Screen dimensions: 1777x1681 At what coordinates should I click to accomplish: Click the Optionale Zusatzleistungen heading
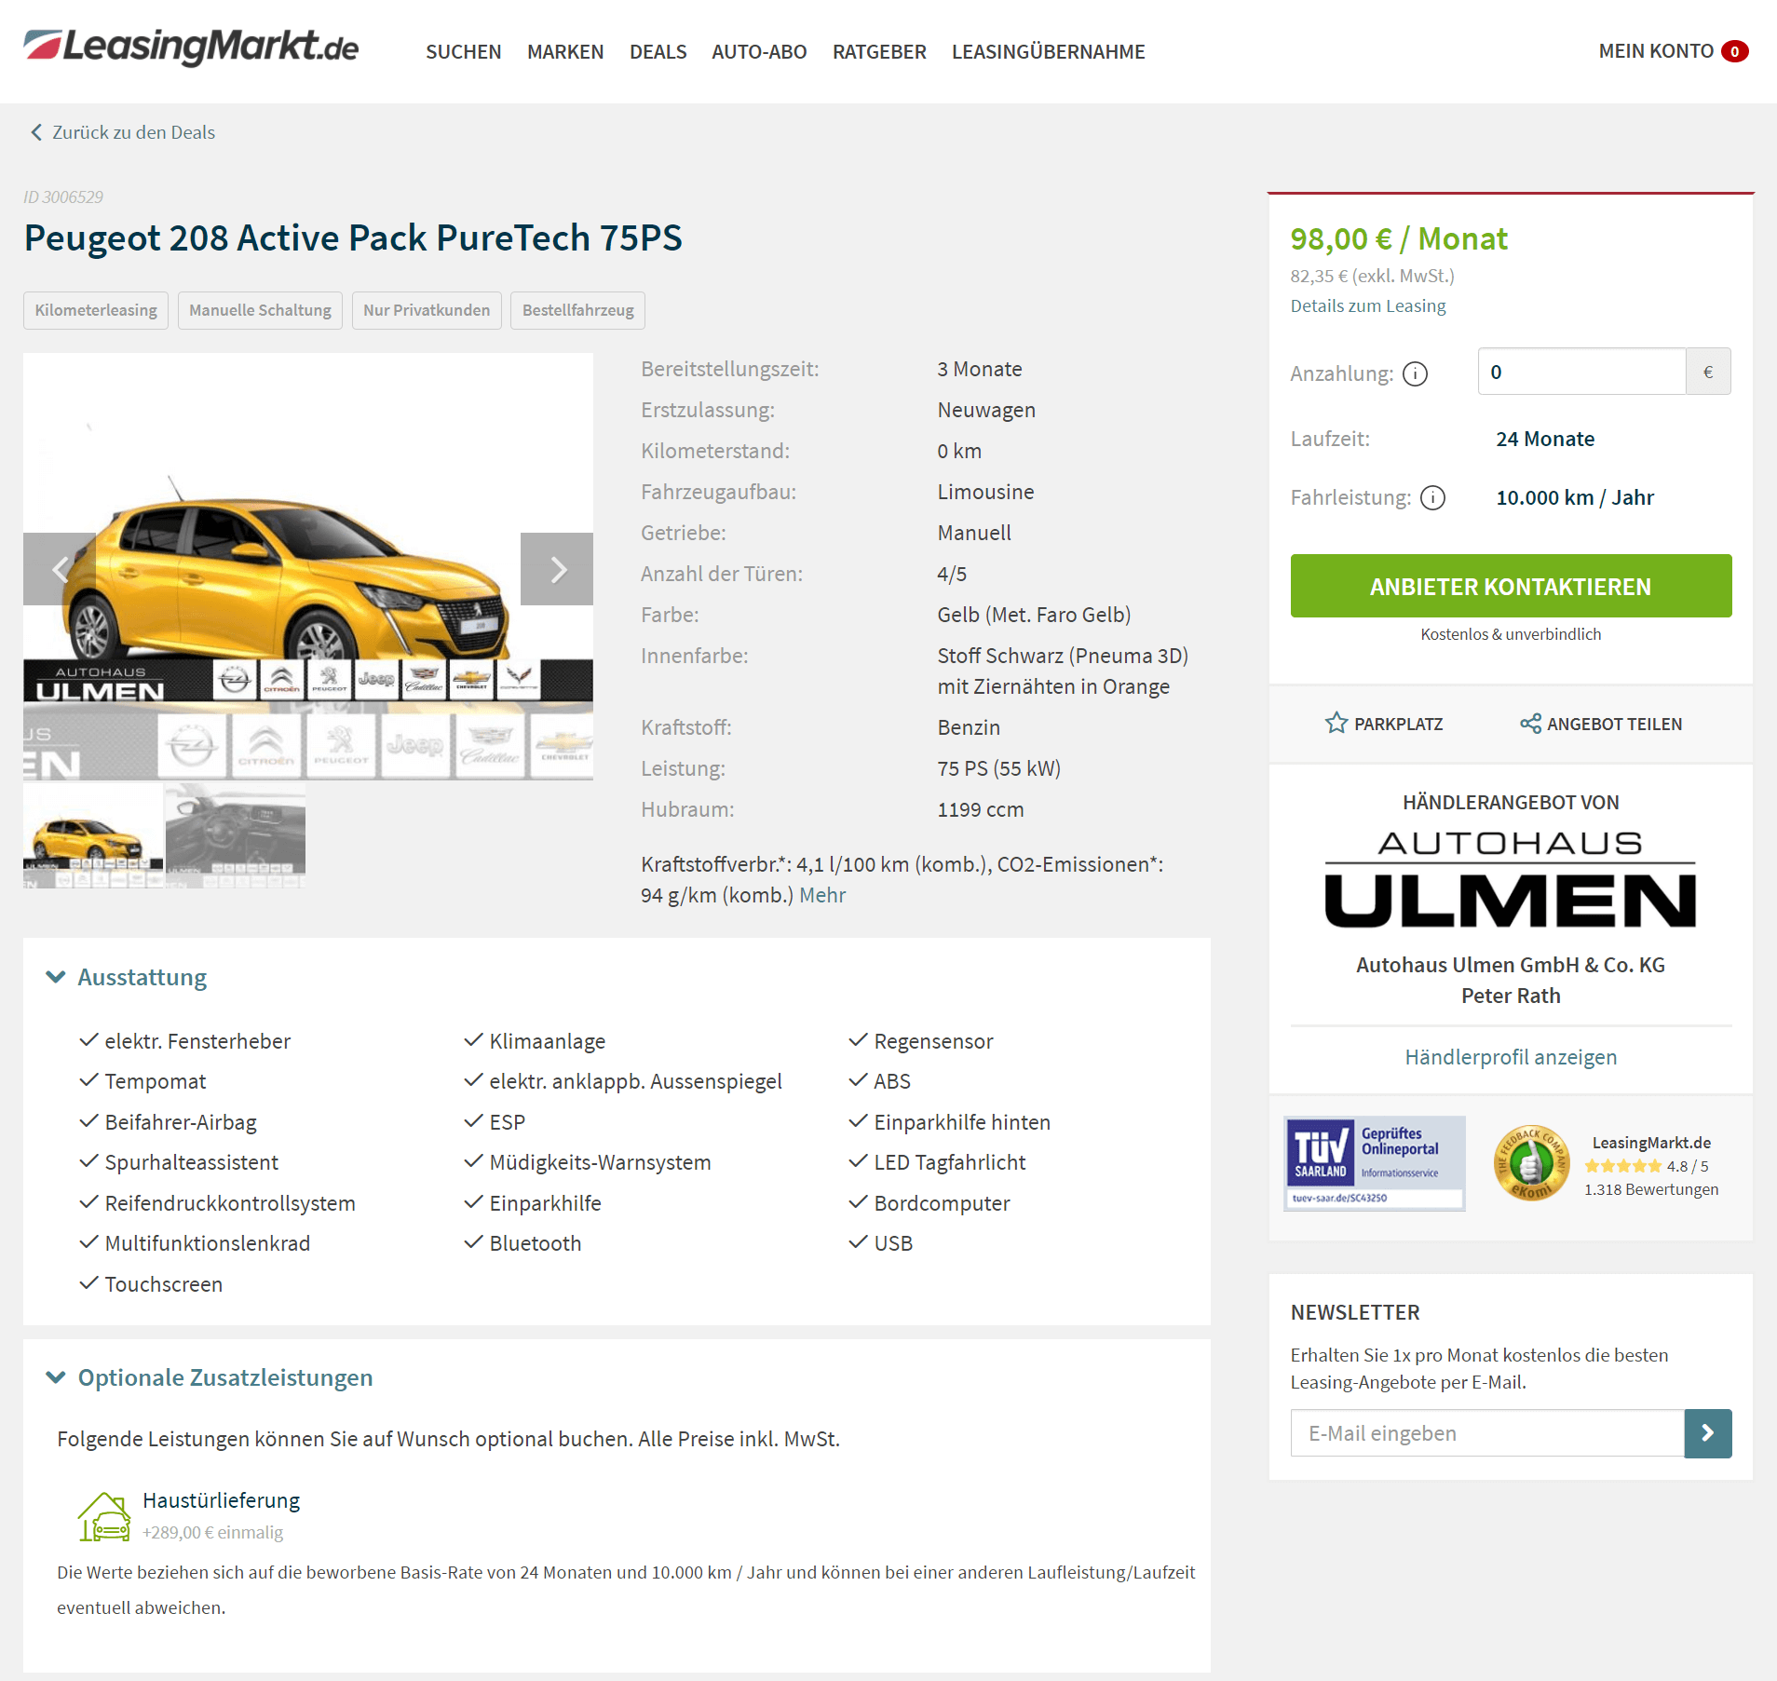pos(225,1377)
